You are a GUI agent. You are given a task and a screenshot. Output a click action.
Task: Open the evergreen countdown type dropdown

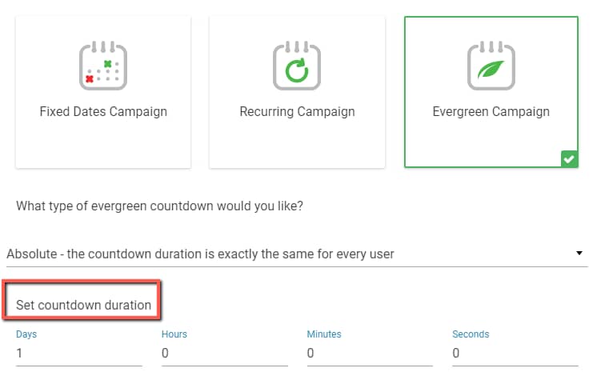click(x=288, y=254)
